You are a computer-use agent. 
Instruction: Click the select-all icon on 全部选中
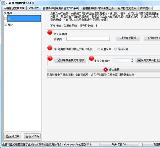[7, 136]
